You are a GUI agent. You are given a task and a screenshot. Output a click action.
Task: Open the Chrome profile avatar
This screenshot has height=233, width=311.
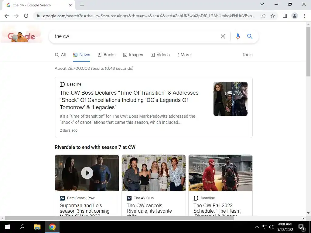click(x=295, y=16)
